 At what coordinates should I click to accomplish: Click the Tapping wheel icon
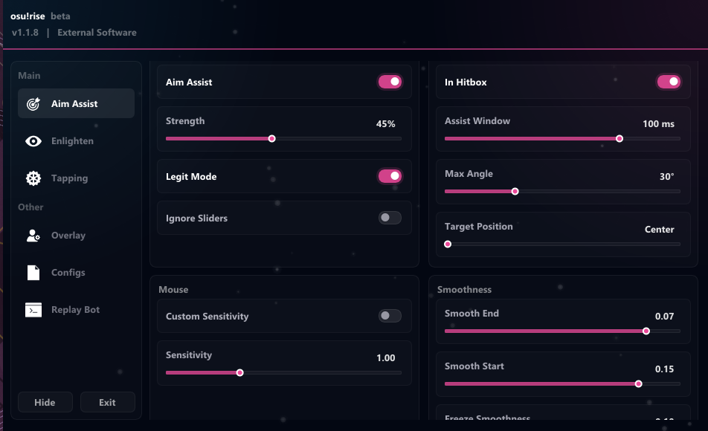point(33,178)
